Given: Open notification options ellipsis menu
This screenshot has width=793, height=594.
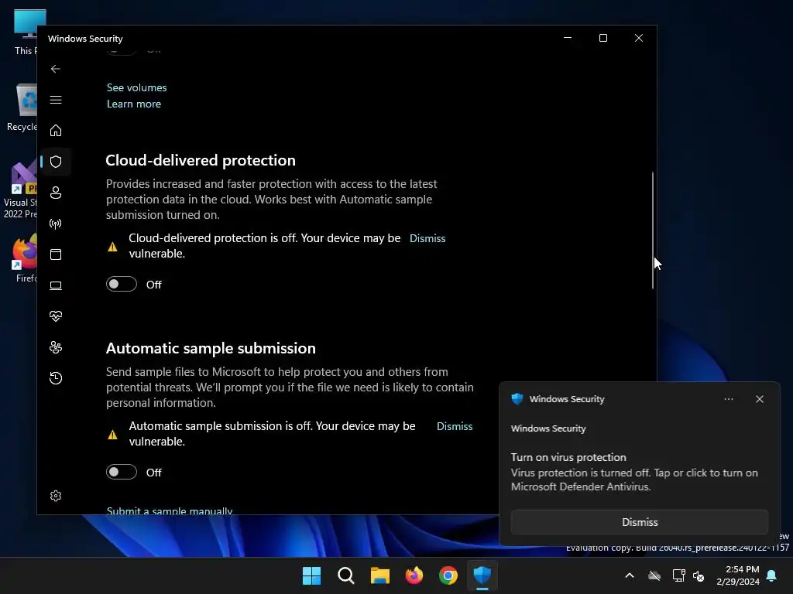Looking at the screenshot, I should point(728,399).
